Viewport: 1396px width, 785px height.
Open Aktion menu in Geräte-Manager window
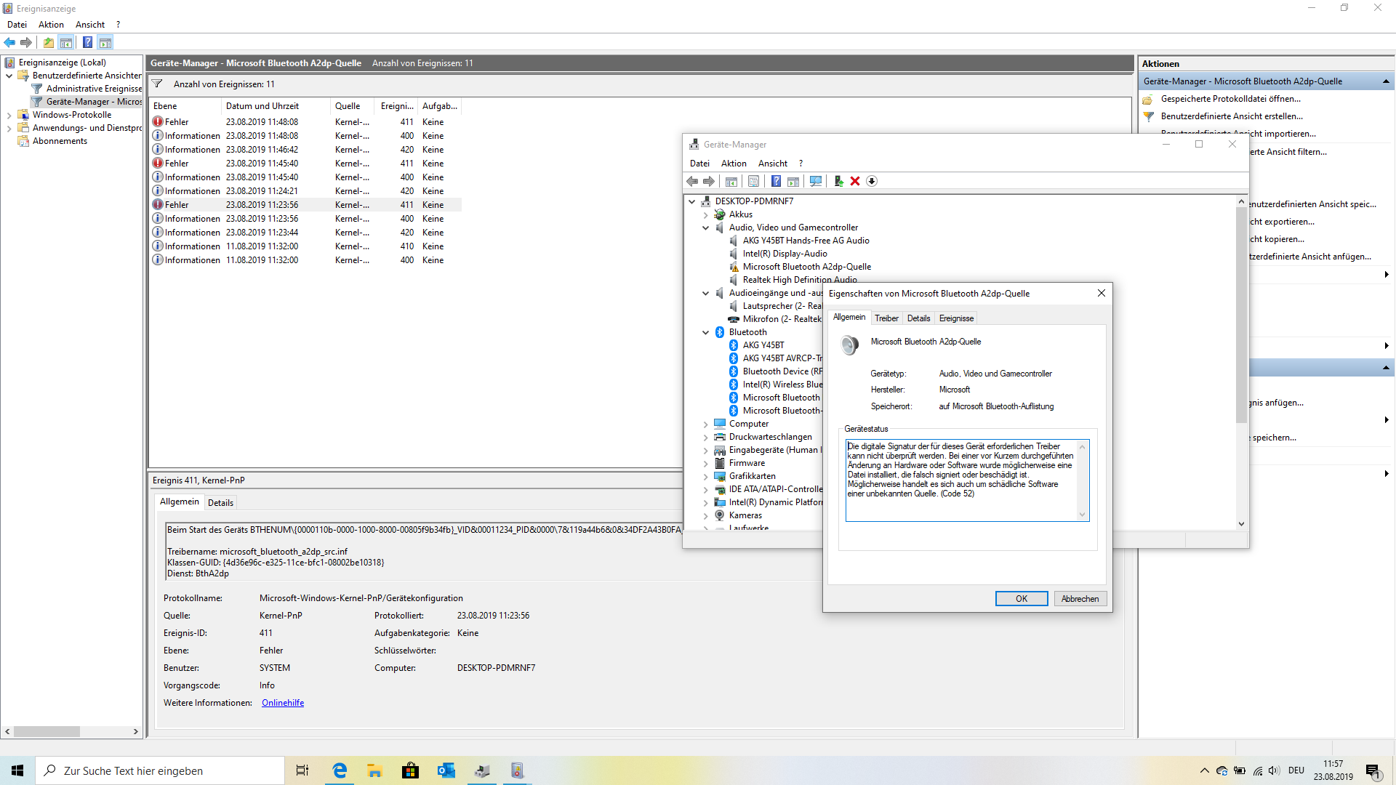click(734, 164)
